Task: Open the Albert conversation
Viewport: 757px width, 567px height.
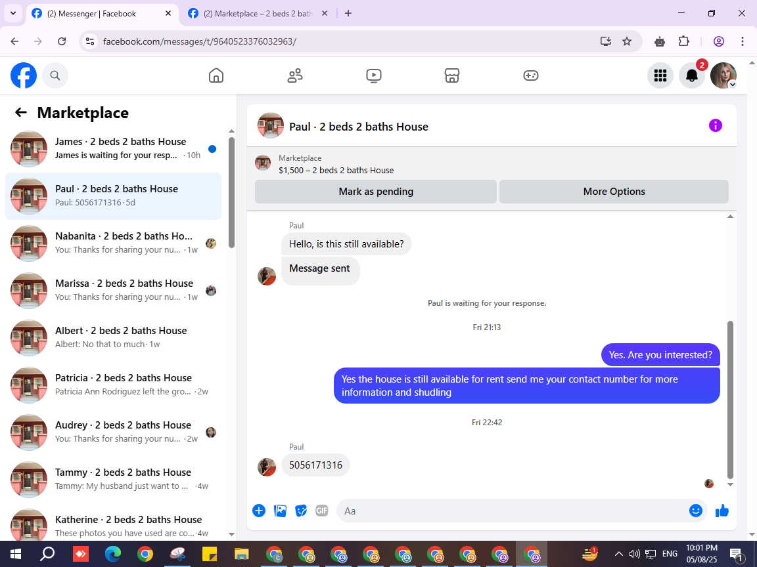Action: [113, 337]
